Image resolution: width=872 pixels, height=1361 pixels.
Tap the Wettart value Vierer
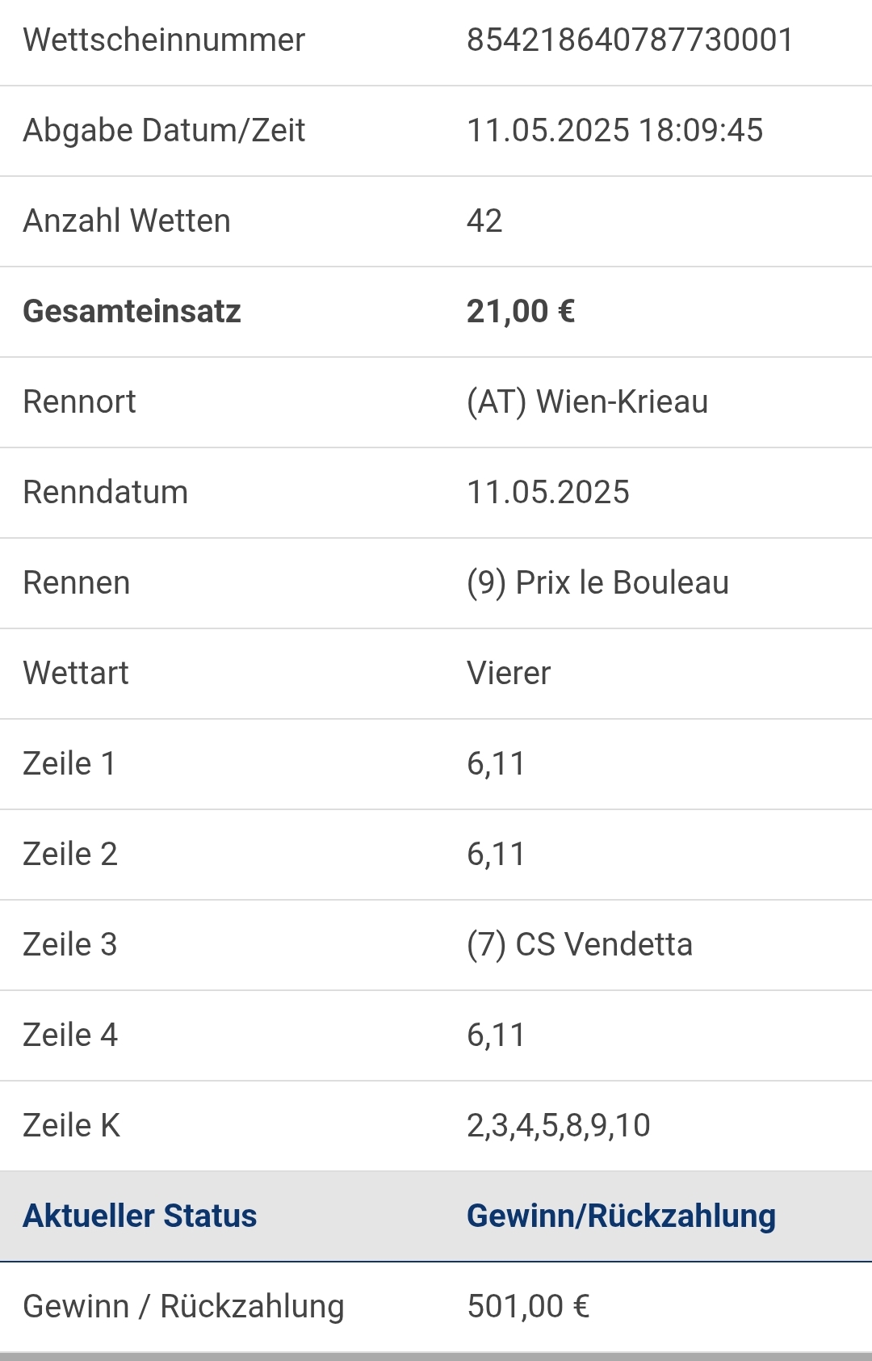509,673
